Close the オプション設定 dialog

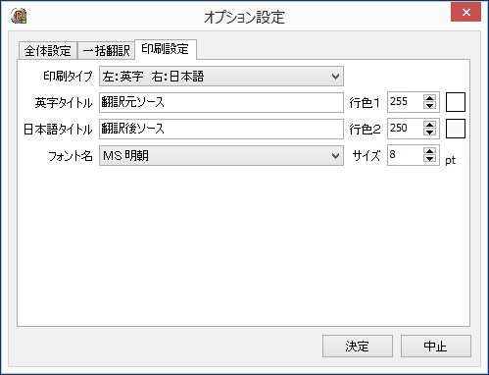coord(465,12)
